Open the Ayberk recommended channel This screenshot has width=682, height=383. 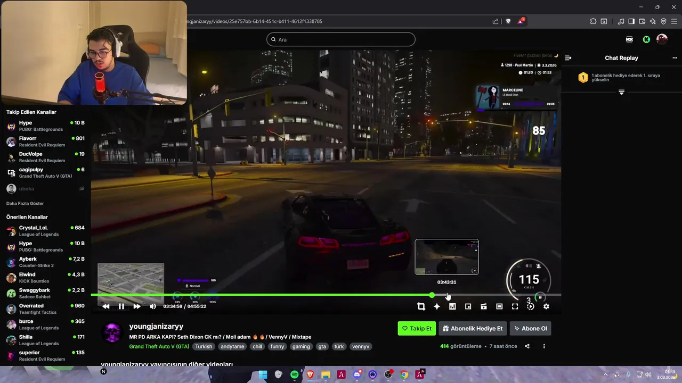click(45, 262)
